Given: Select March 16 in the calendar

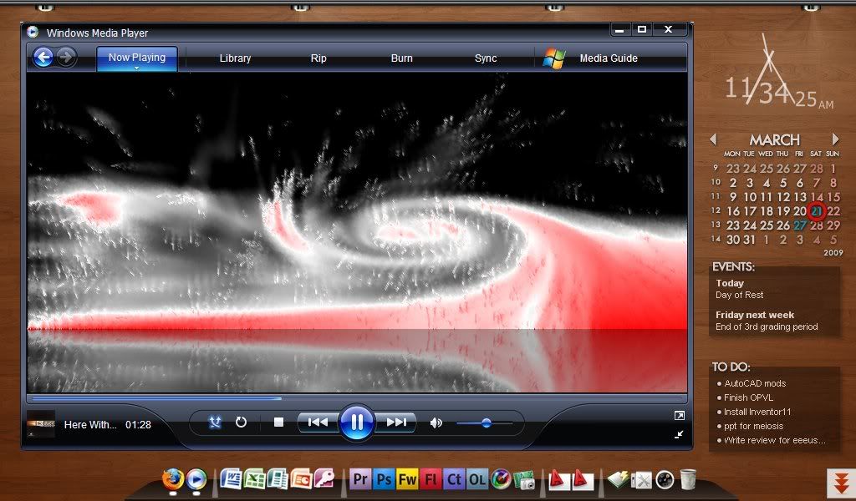Looking at the screenshot, I should click(x=733, y=211).
